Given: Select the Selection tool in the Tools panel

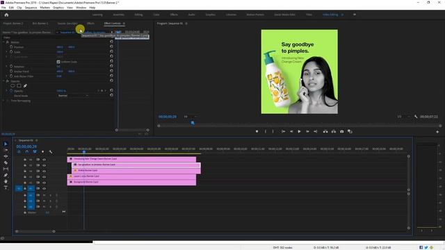Looking at the screenshot, I should [6, 144].
